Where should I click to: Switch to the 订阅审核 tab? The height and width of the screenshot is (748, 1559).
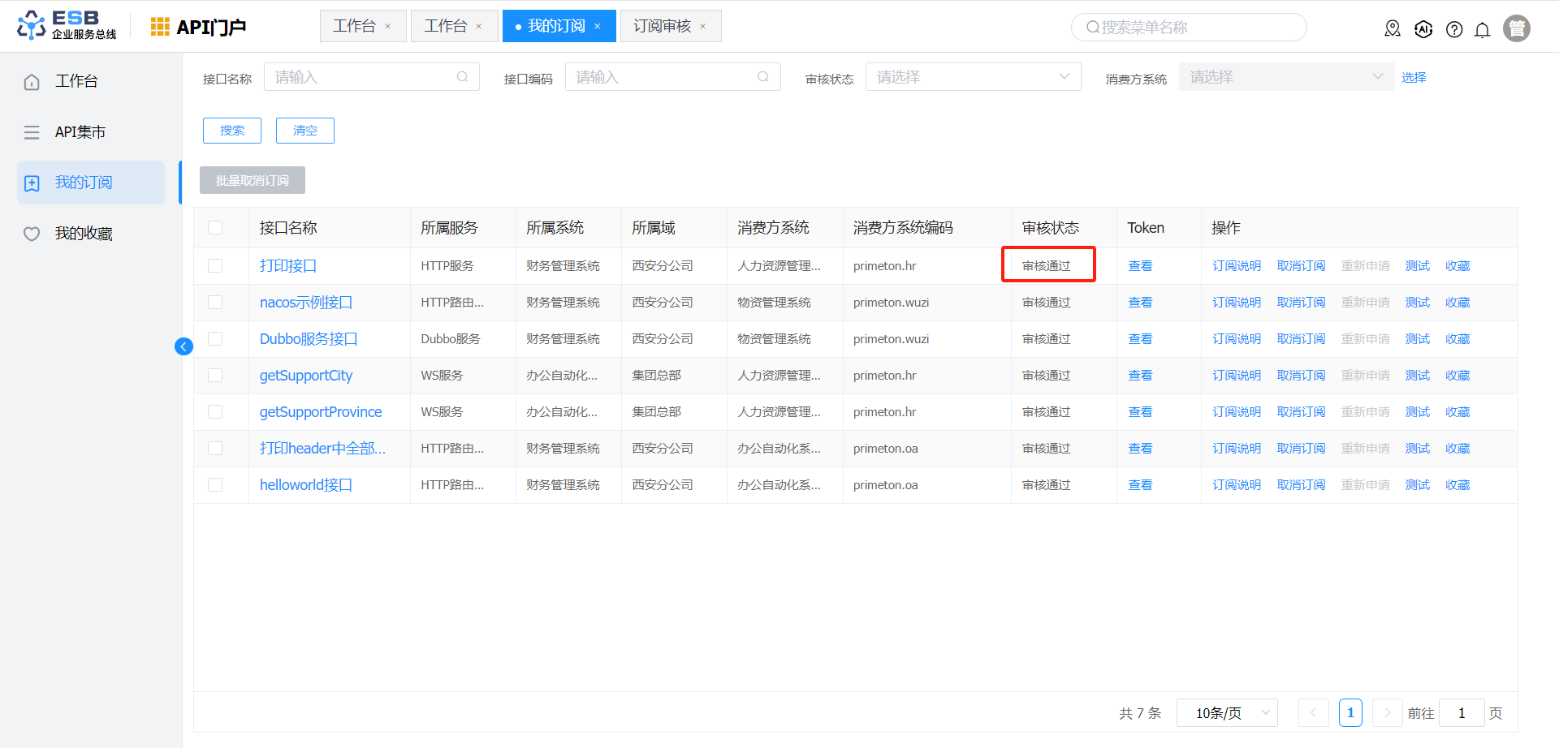662,27
